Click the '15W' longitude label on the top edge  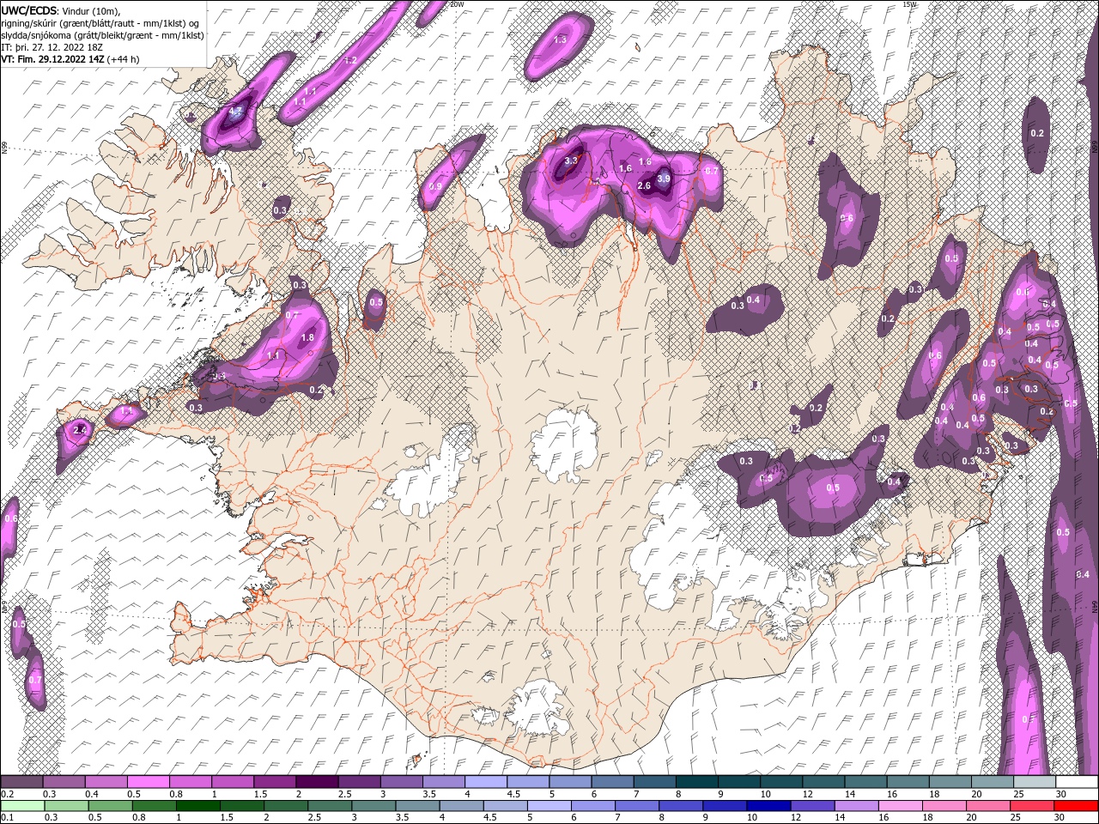pos(911,4)
